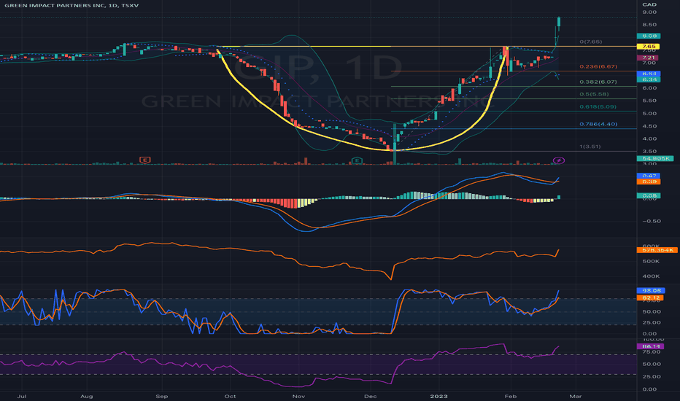Select the 0(7.65) Fibonacci level label
The height and width of the screenshot is (401, 680).
click(591, 42)
